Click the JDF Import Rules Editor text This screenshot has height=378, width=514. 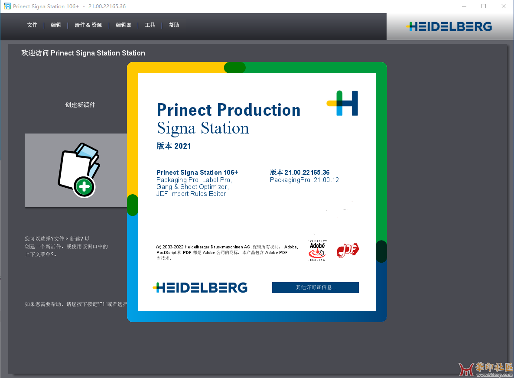191,194
